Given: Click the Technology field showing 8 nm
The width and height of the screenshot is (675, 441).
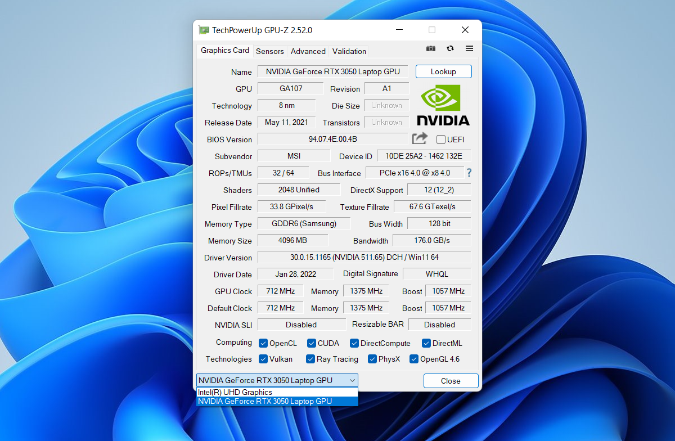Looking at the screenshot, I should pos(287,105).
